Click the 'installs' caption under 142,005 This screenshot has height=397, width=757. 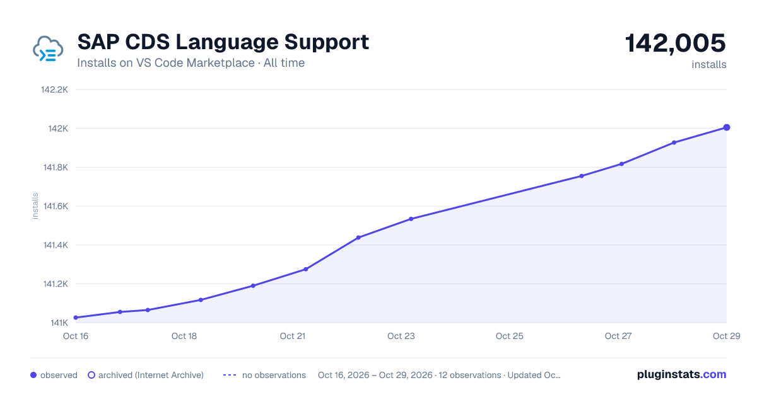coord(709,65)
